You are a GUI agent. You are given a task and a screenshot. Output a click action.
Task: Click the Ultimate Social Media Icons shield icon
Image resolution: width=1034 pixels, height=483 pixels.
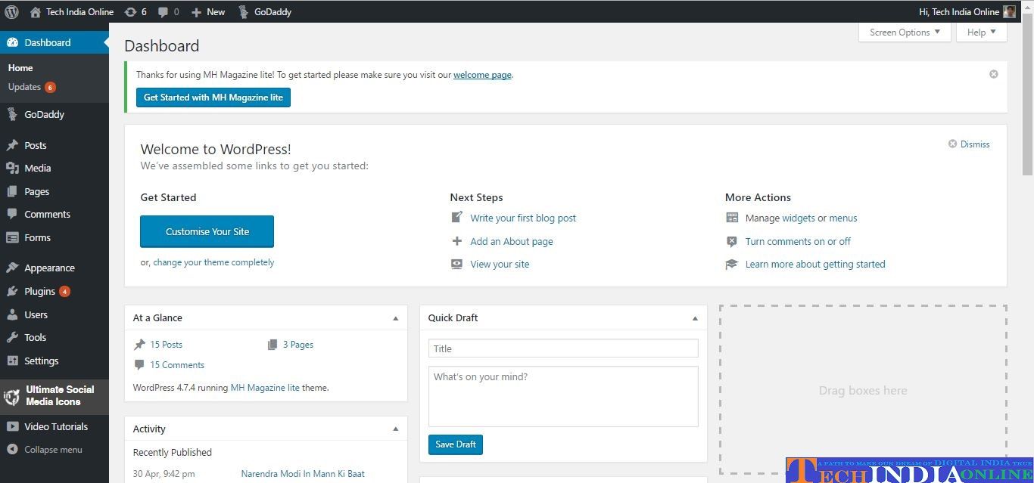tap(11, 396)
